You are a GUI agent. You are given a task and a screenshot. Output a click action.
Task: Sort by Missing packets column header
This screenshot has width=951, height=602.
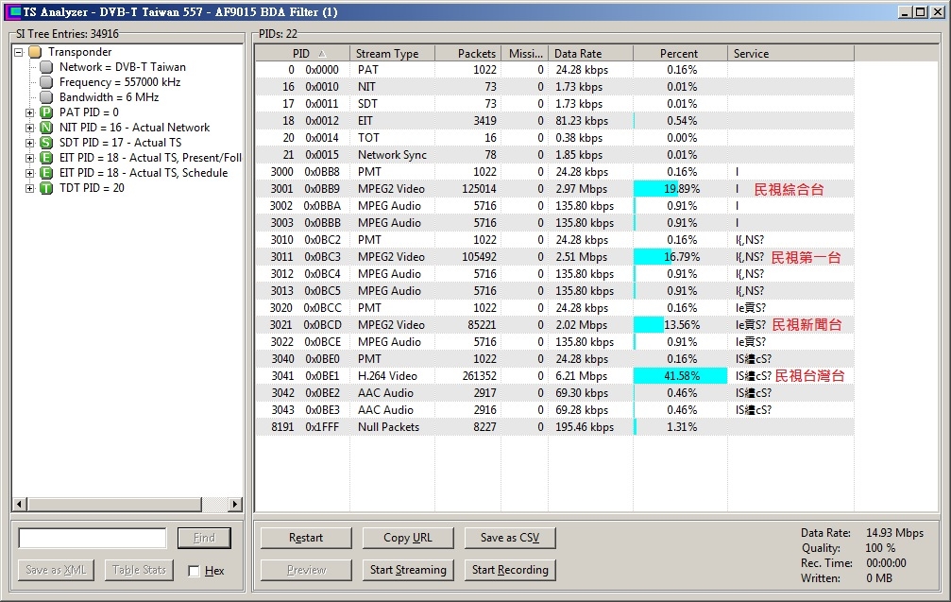pos(524,54)
